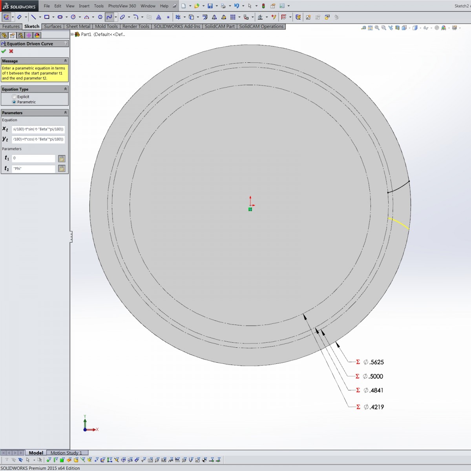The width and height of the screenshot is (471, 471).
Task: Activate the Spline tool
Action: click(109, 17)
